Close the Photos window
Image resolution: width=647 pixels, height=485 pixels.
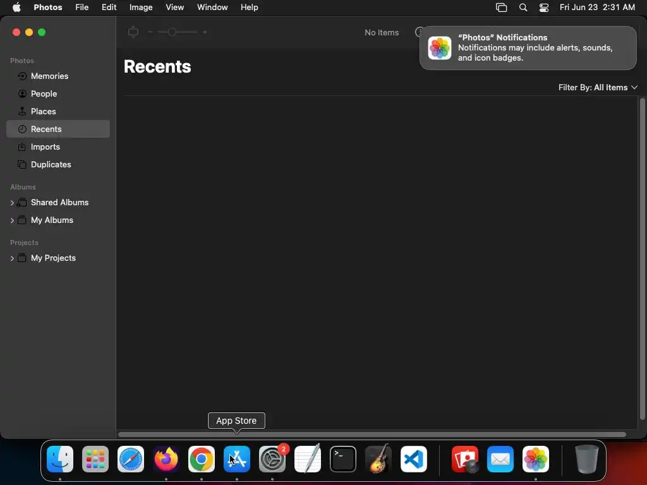click(16, 32)
